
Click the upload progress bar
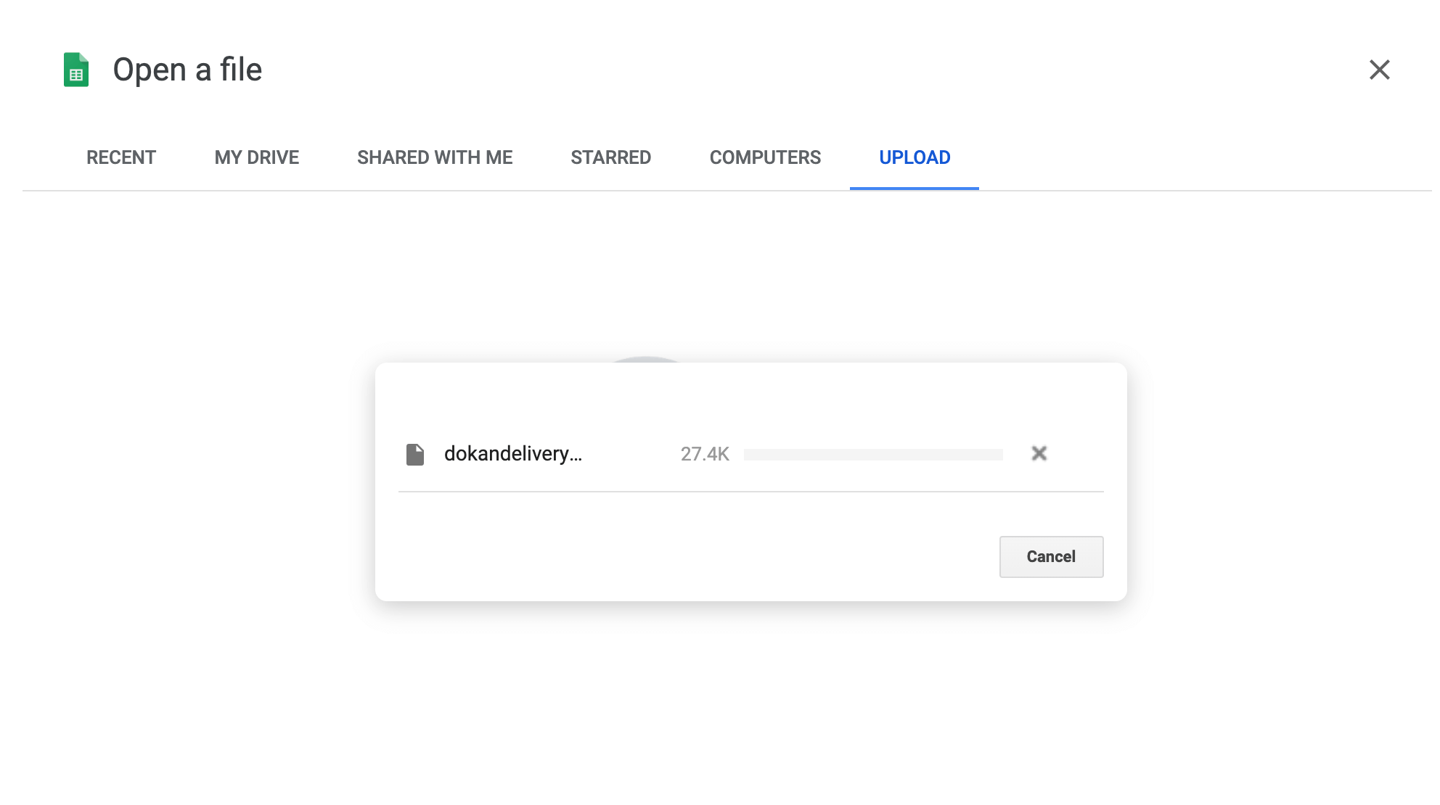click(x=873, y=455)
